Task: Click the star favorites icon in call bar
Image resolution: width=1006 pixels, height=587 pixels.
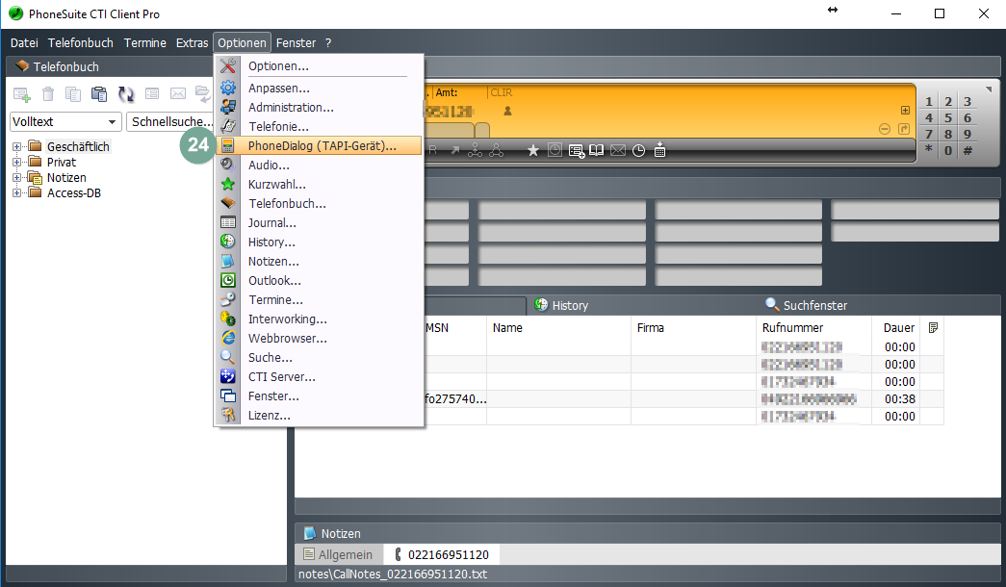Action: point(533,150)
